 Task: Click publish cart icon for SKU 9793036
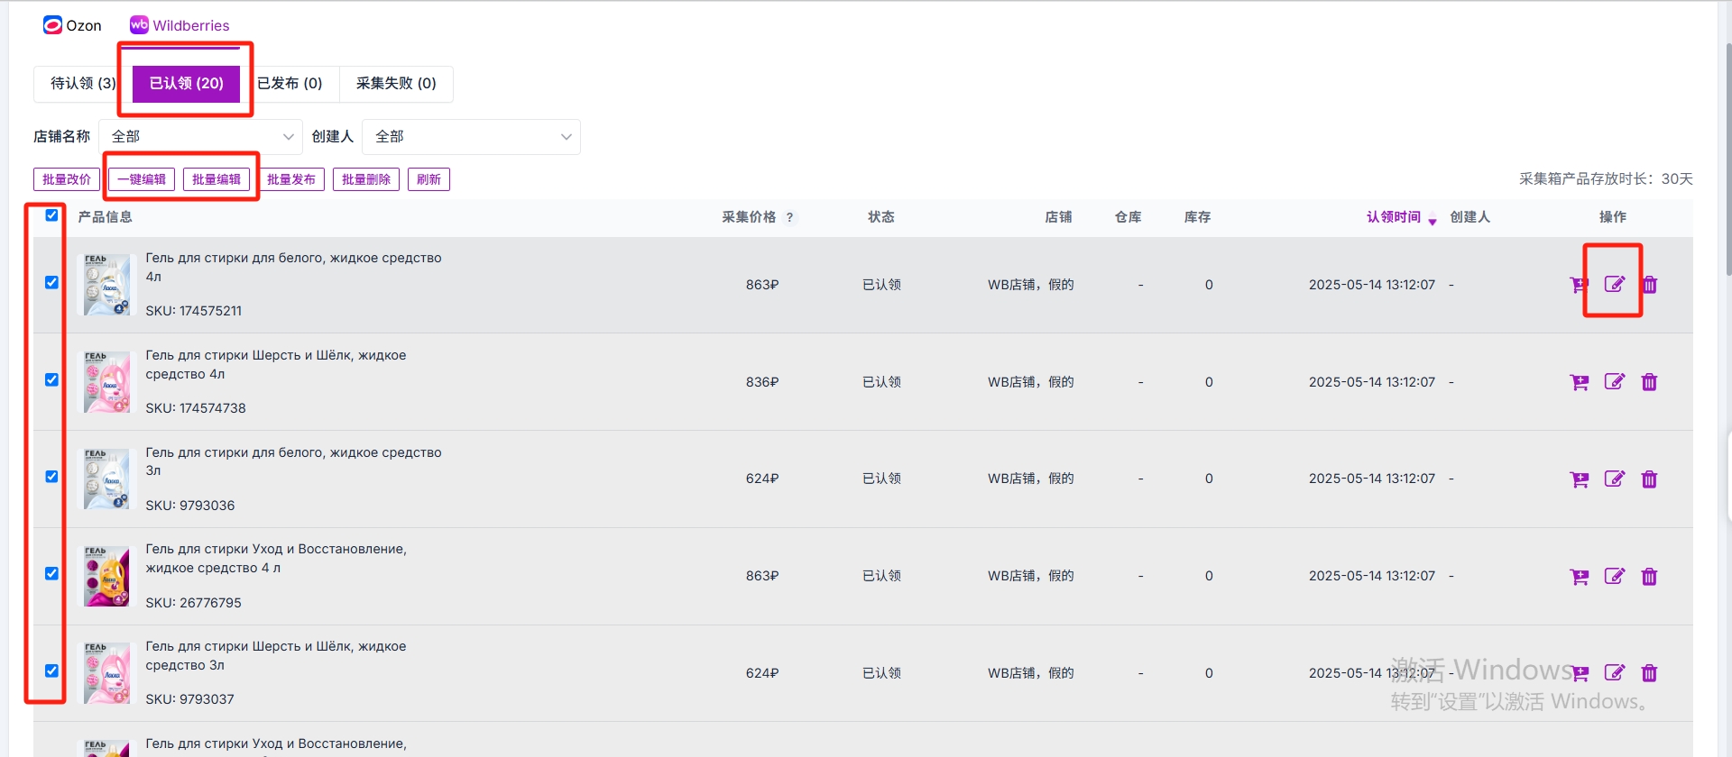click(x=1579, y=479)
